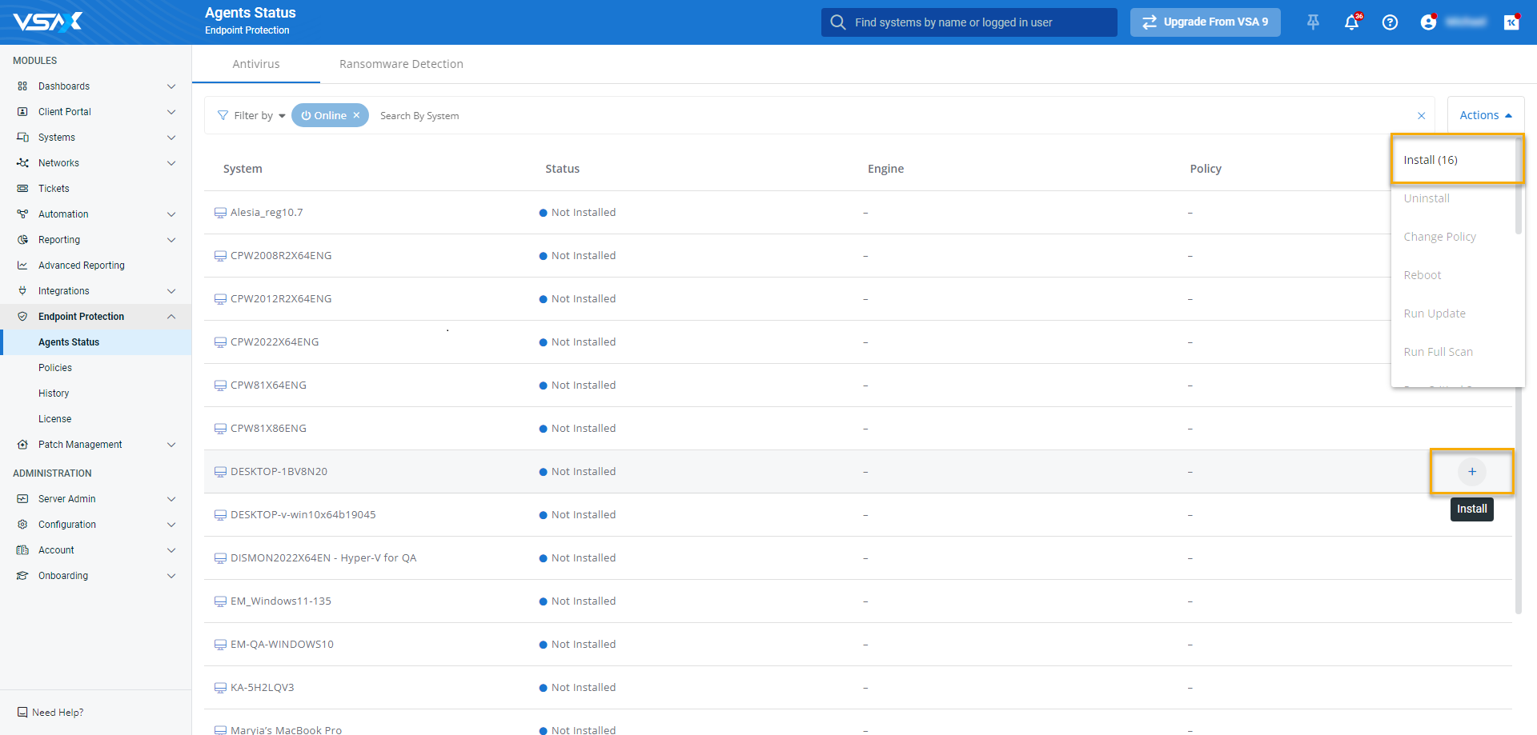Click Upgrade From VSA 9 button

[1205, 22]
